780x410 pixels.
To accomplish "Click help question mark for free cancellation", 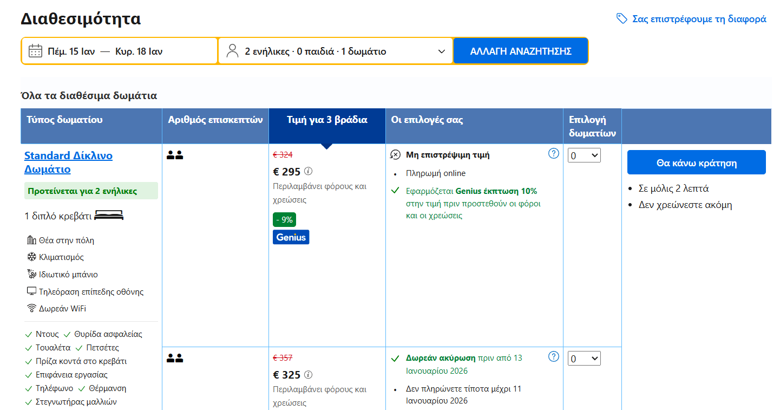I will click(553, 356).
